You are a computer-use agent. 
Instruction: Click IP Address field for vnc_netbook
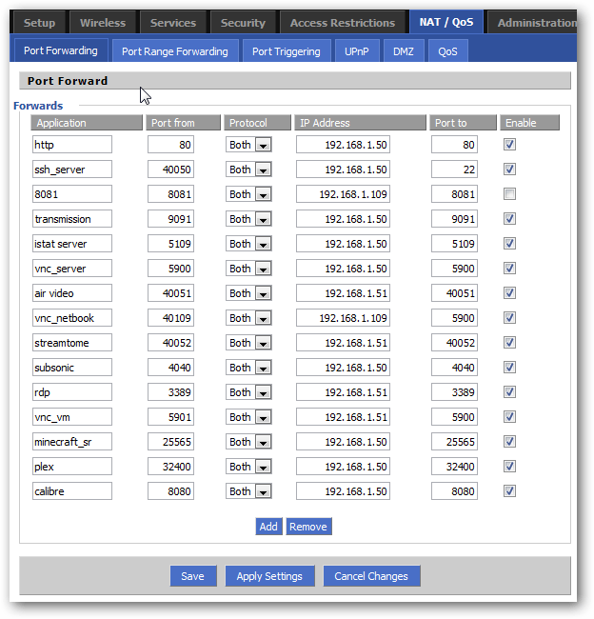click(343, 318)
